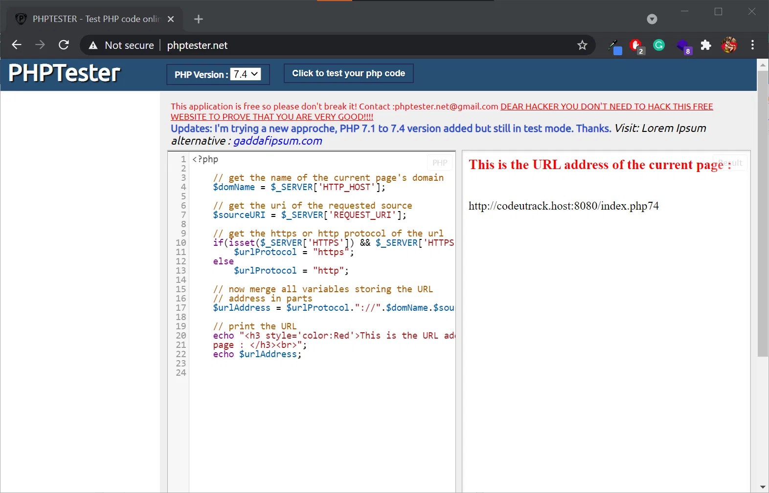
Task: Click line number 24 in the editor gutter
Action: (181, 373)
